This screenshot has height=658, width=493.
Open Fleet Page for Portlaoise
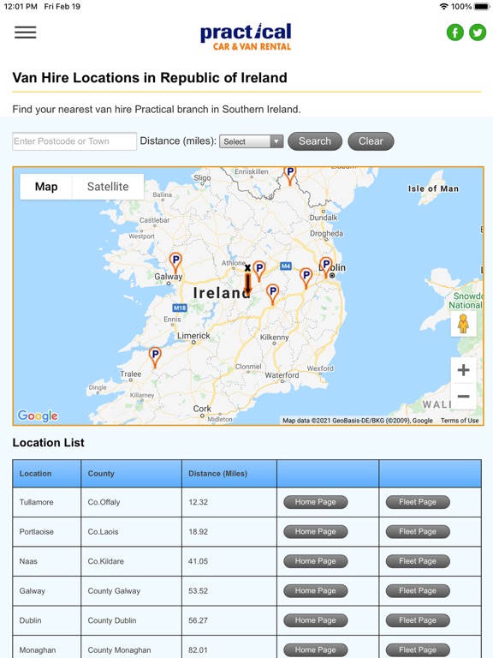click(418, 531)
